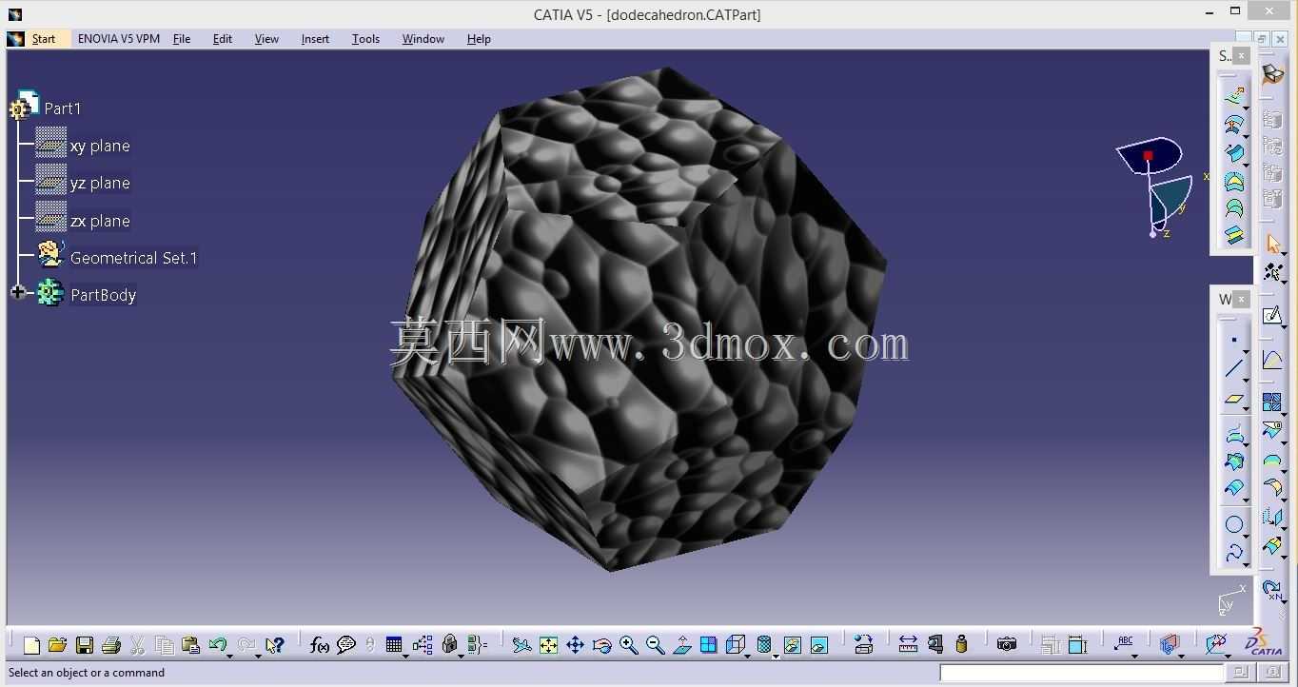
Task: Select the Rotate view tool
Action: point(602,645)
